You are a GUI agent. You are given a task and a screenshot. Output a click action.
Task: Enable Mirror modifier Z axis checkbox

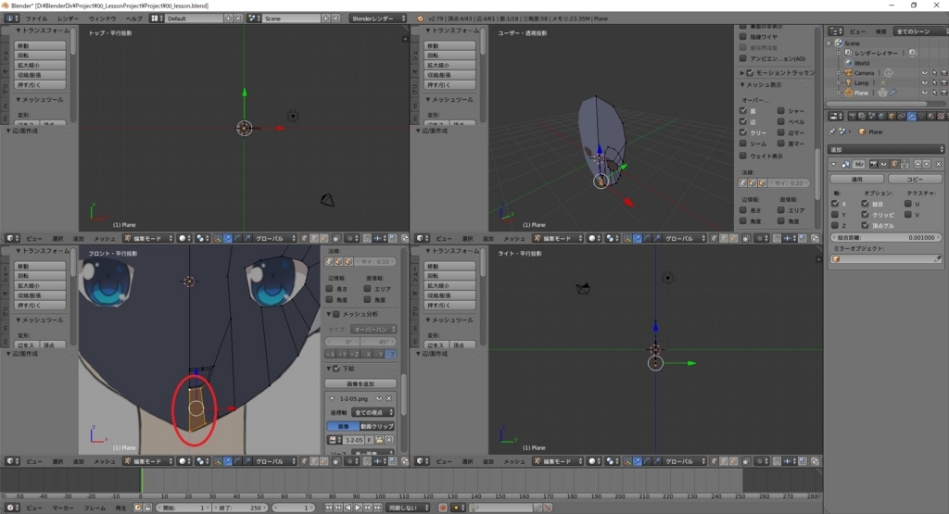click(835, 225)
